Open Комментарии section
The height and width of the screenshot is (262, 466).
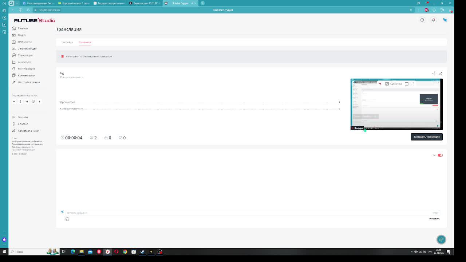pos(26,75)
